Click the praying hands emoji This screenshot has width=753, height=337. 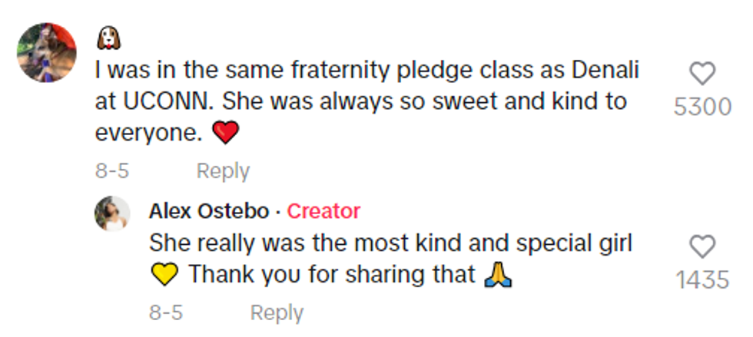(x=499, y=273)
